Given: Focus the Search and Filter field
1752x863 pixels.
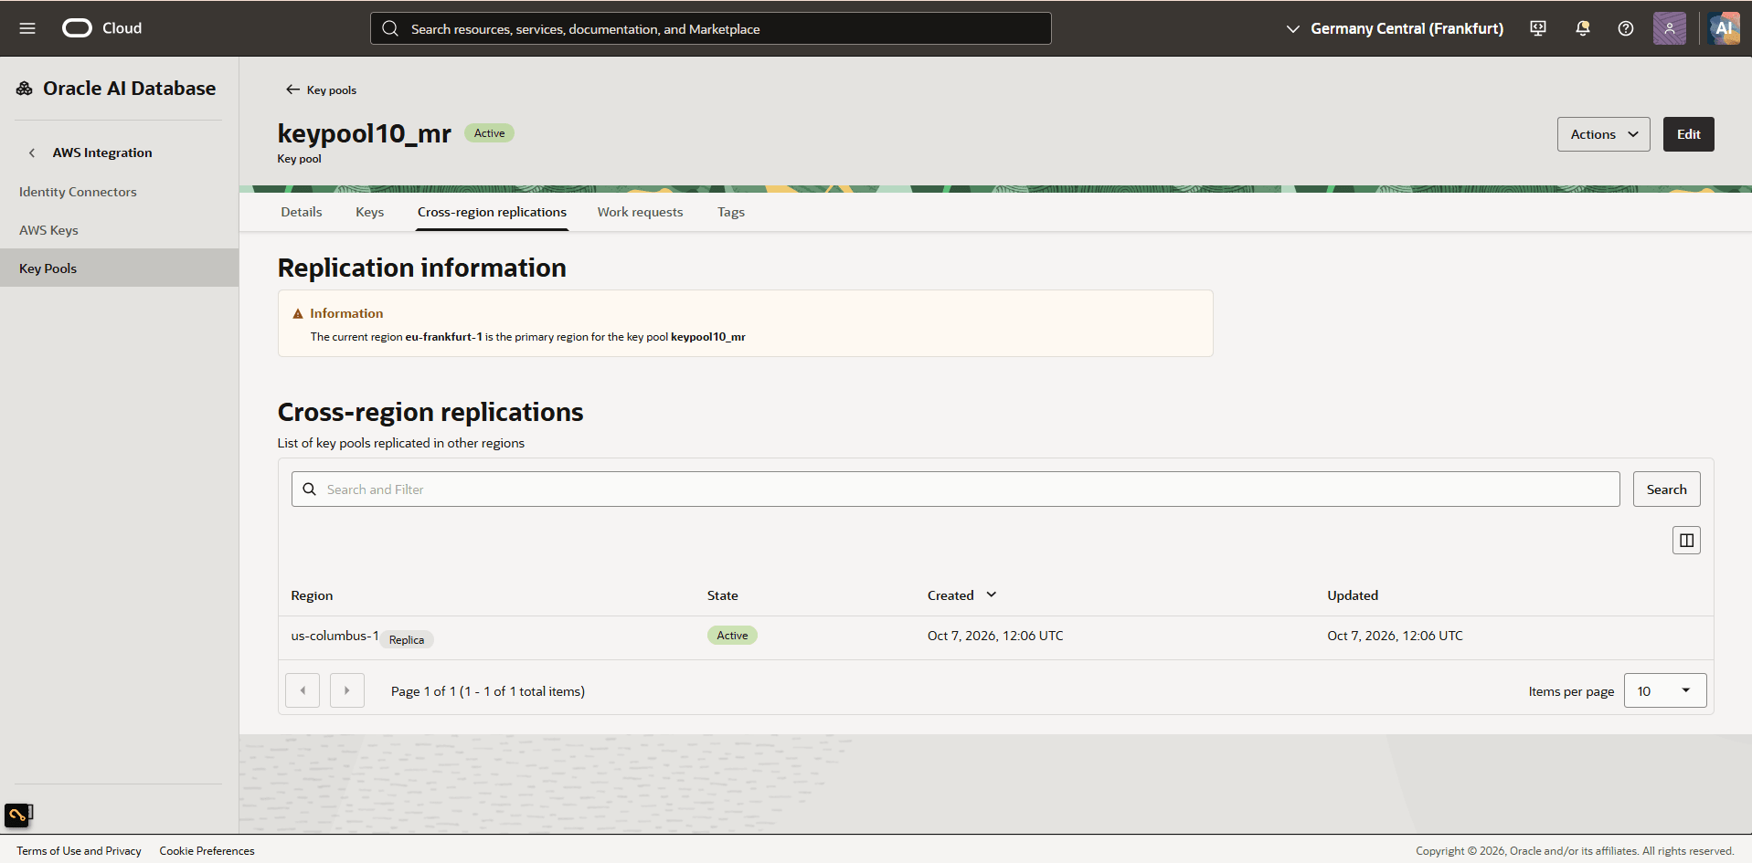Looking at the screenshot, I should pos(956,489).
